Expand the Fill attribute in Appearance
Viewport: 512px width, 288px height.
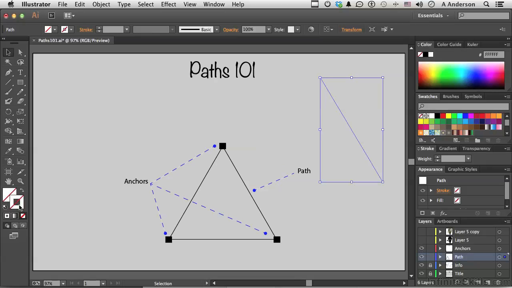click(x=431, y=200)
